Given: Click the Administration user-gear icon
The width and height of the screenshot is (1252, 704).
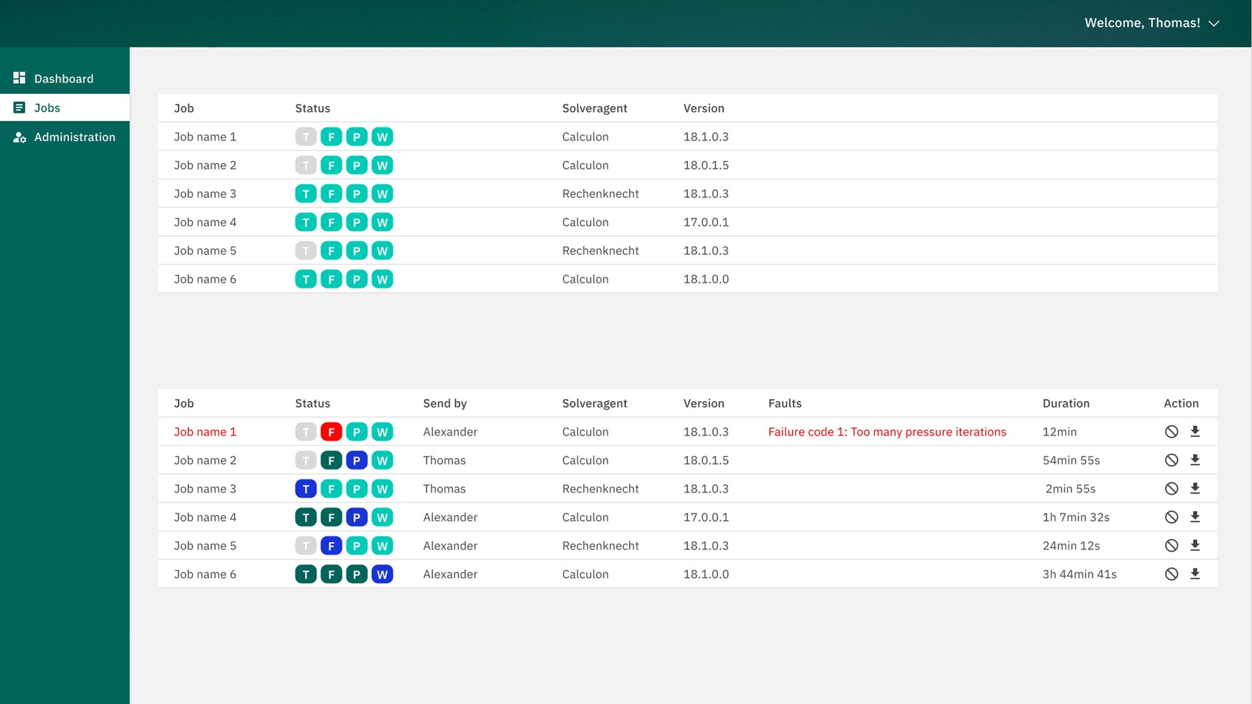Looking at the screenshot, I should 19,137.
